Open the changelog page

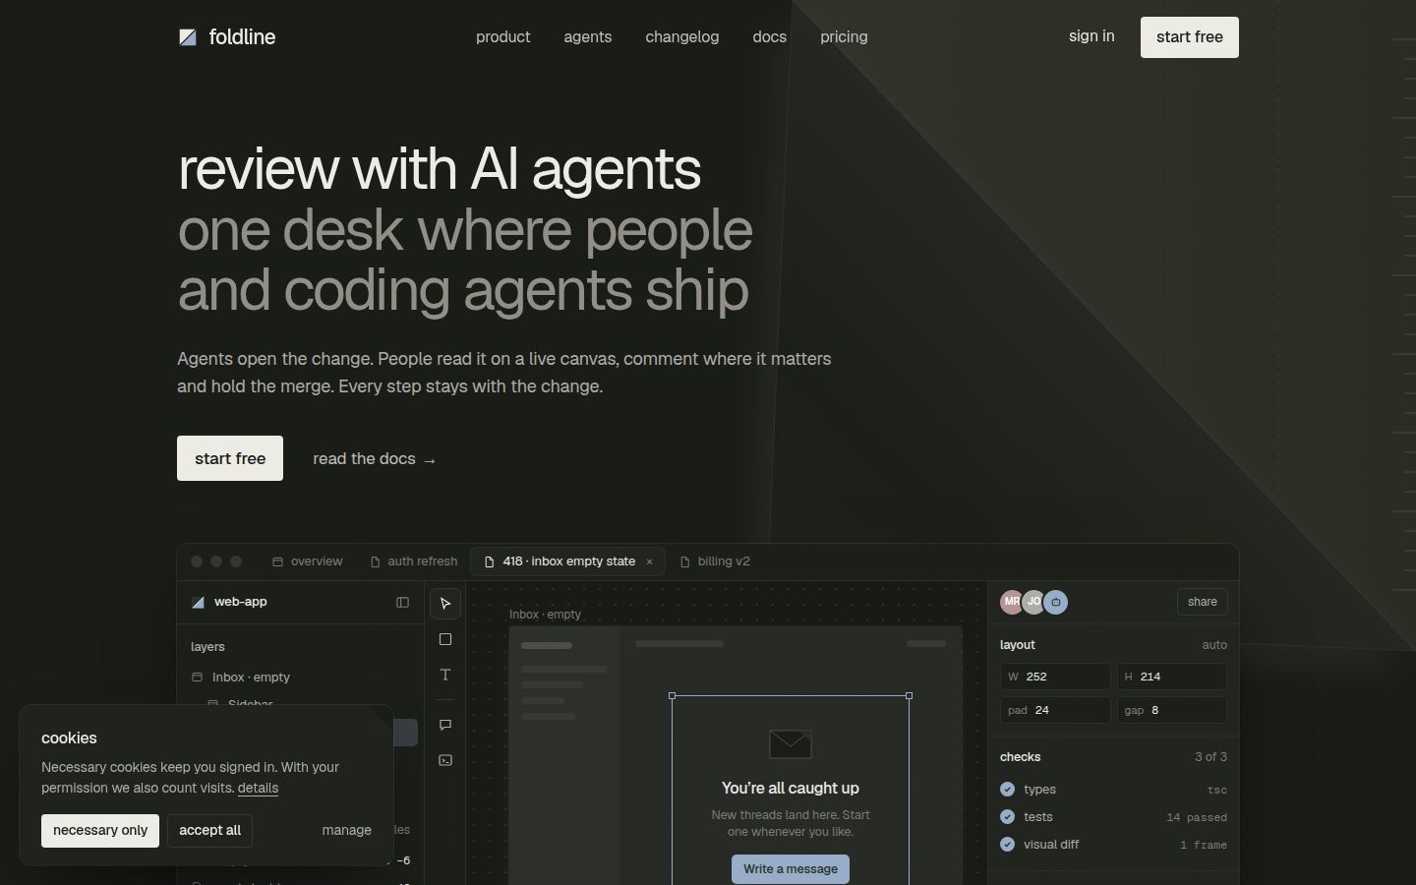[682, 37]
